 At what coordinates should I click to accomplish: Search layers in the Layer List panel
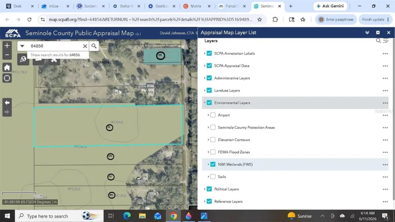(378, 41)
